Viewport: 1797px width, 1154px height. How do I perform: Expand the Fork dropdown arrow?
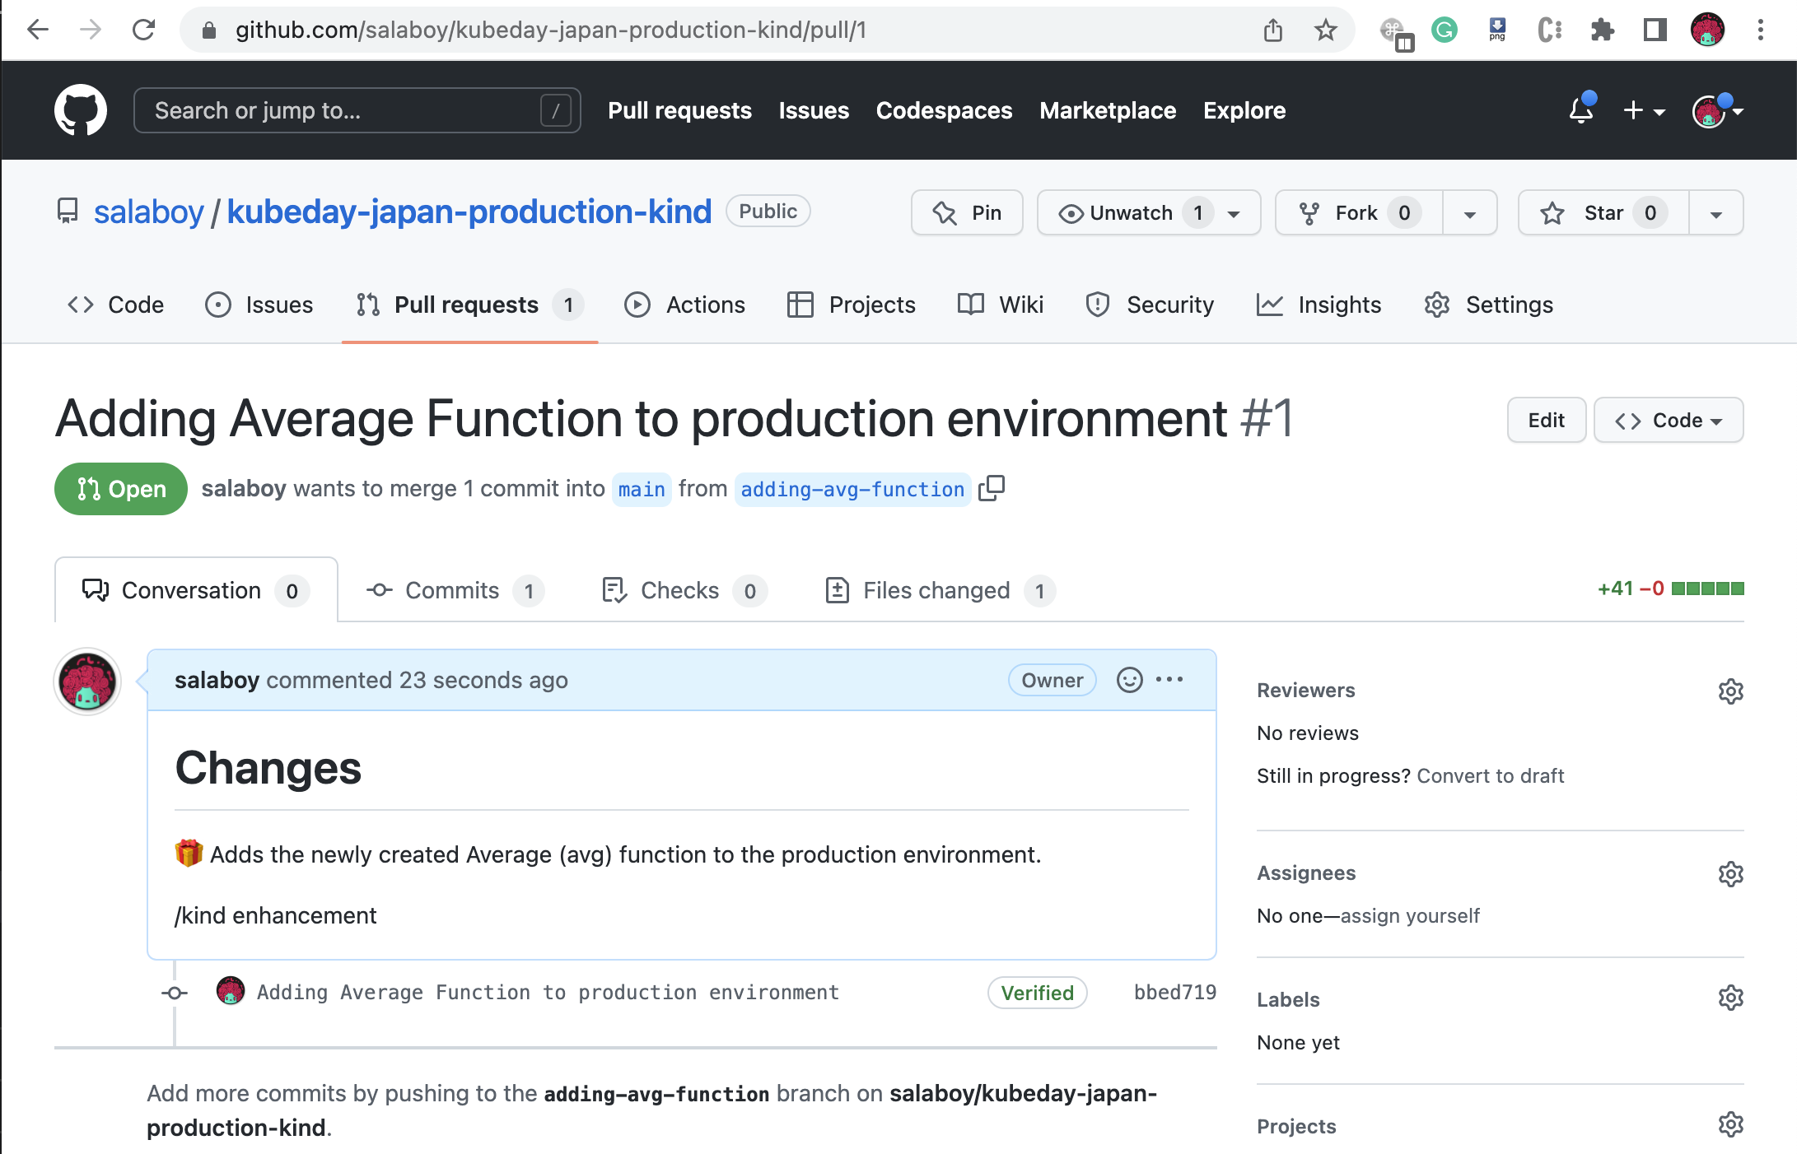[1469, 213]
